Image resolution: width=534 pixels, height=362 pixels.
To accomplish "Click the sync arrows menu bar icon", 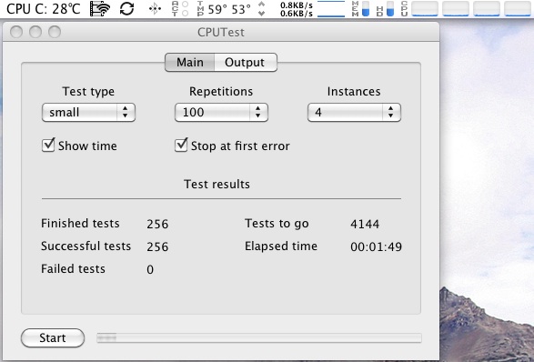I will click(x=126, y=9).
